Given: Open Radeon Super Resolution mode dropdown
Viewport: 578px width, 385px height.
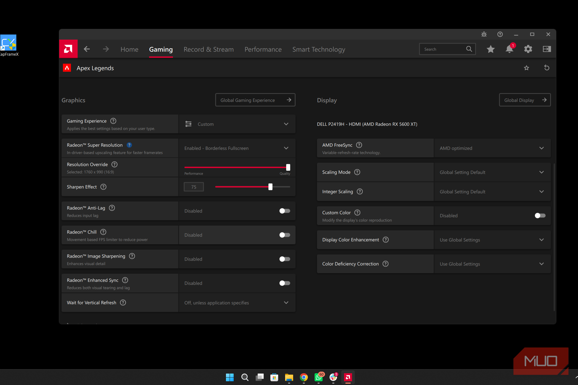Looking at the screenshot, I should tap(237, 148).
